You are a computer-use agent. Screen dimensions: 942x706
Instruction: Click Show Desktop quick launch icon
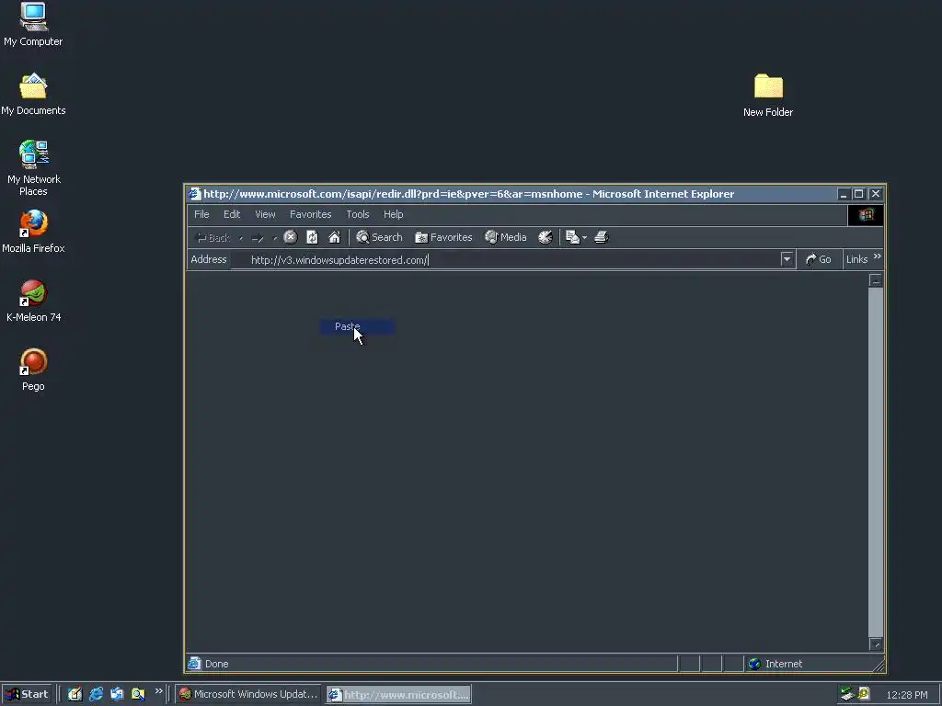click(x=75, y=694)
